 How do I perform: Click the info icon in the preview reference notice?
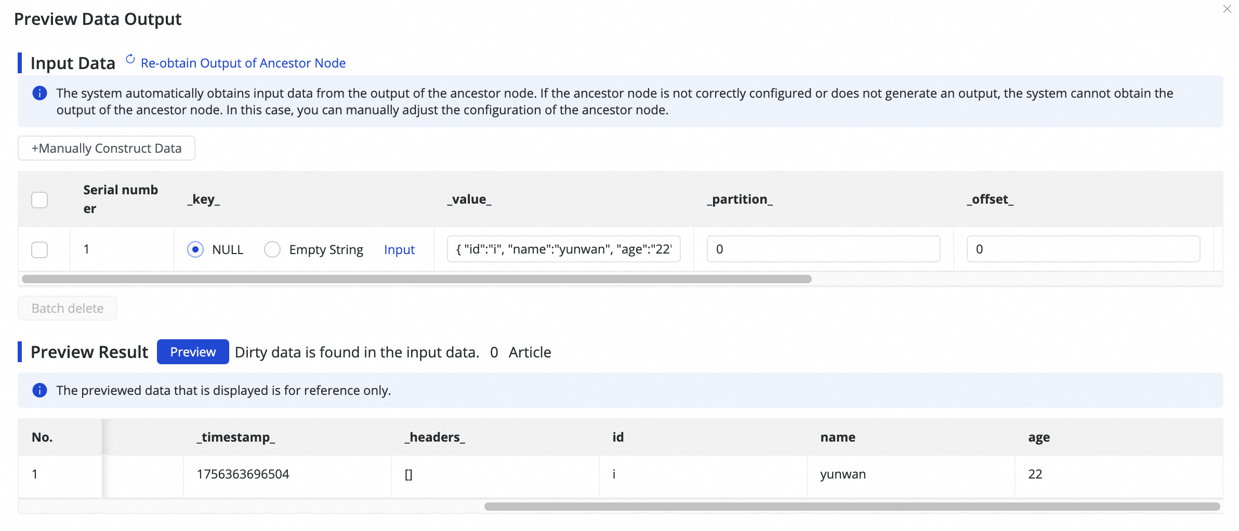[39, 390]
